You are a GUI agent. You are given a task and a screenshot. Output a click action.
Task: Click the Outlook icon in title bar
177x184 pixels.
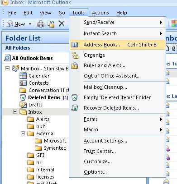point(5,2)
